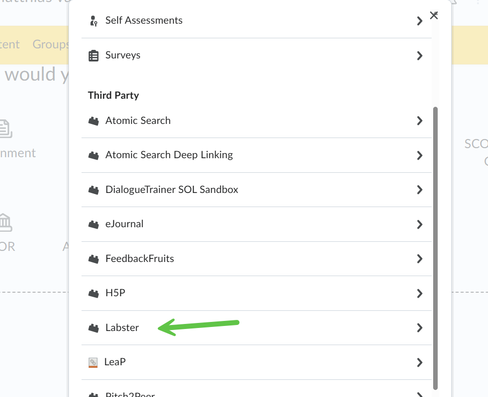Expand the H5P chevron arrow
488x397 pixels.
(x=420, y=293)
